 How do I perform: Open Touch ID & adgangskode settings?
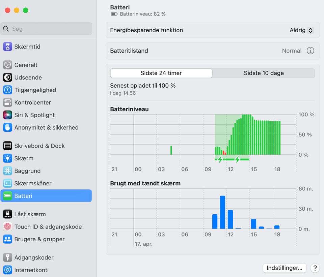tap(46, 227)
